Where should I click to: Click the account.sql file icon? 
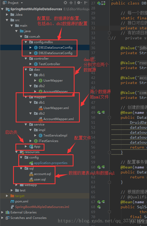click(31, 174)
